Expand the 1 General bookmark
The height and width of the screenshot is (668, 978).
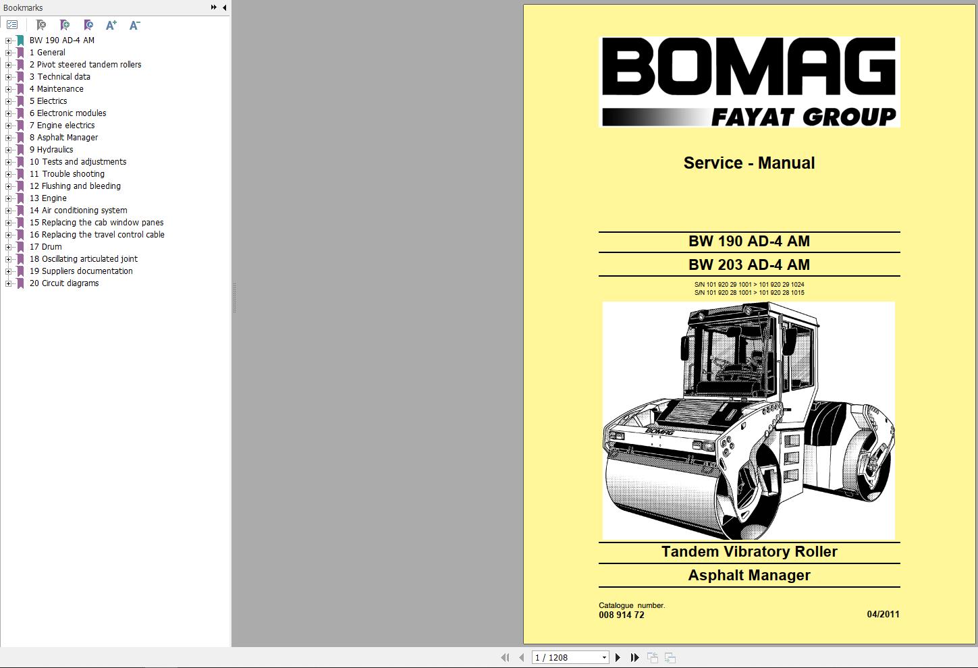[x=8, y=53]
